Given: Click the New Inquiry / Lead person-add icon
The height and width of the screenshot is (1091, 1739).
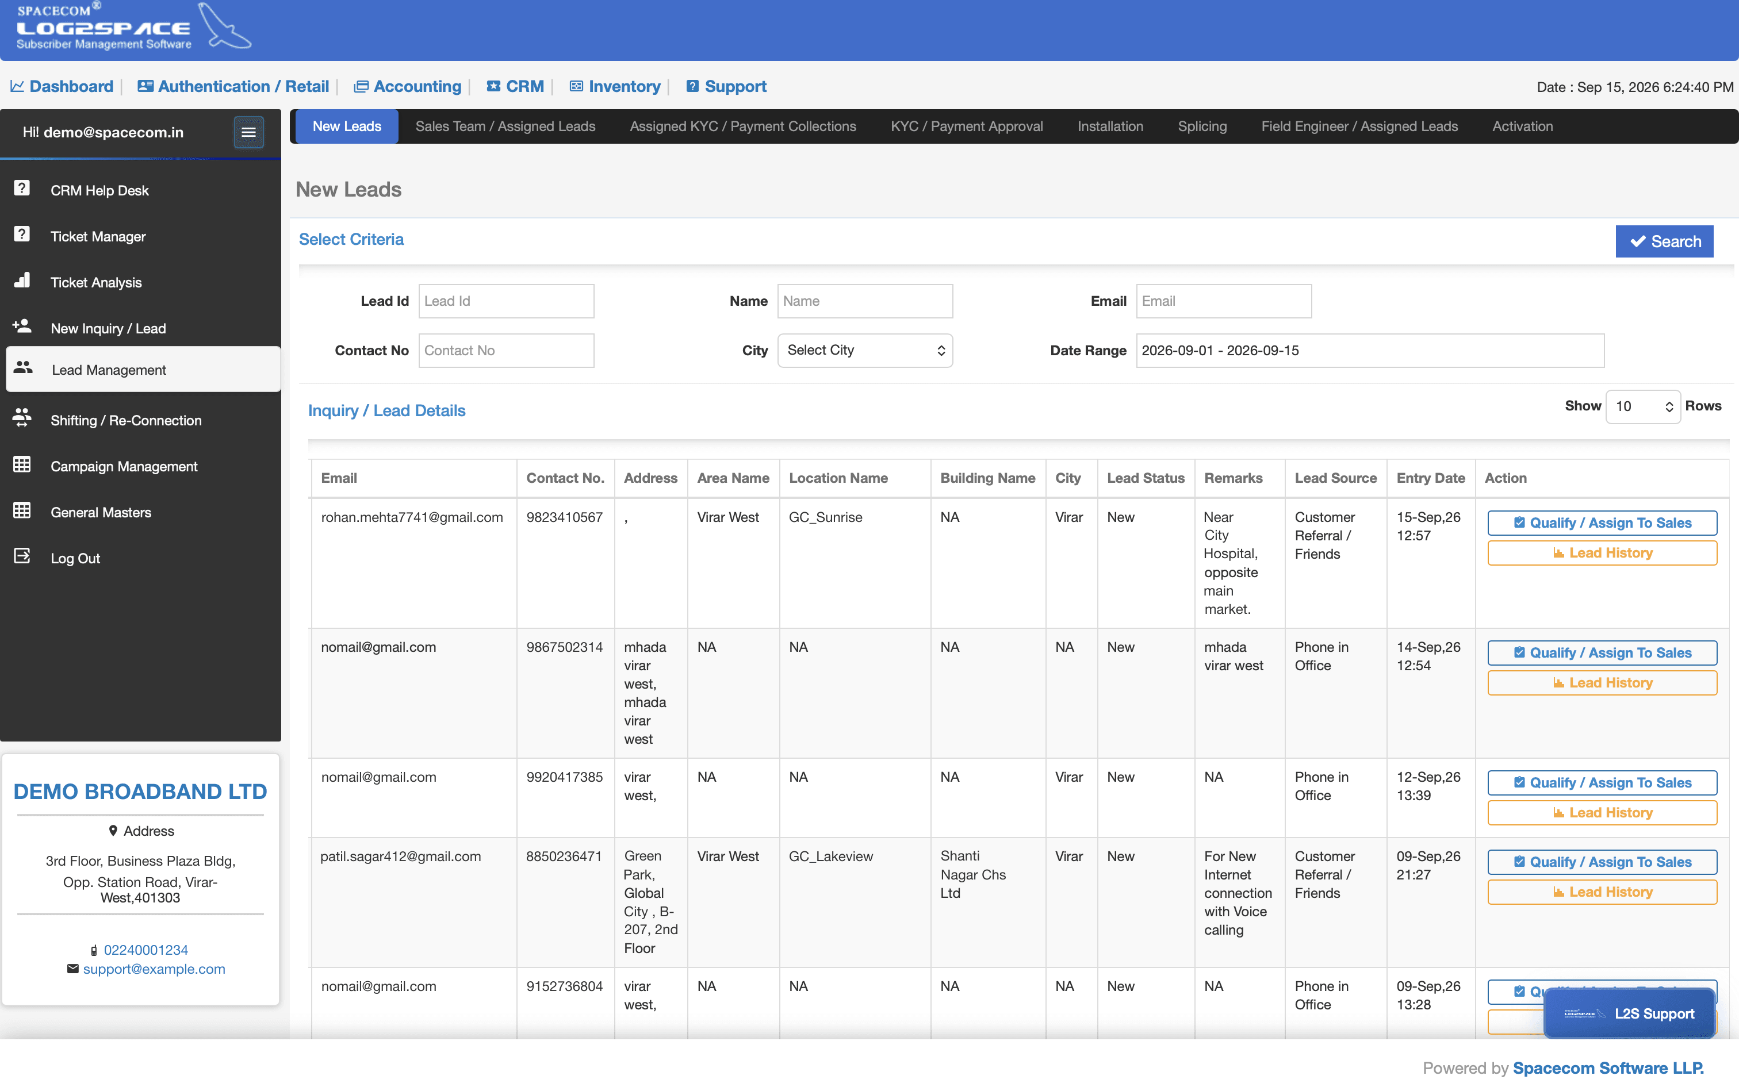Looking at the screenshot, I should coord(22,326).
